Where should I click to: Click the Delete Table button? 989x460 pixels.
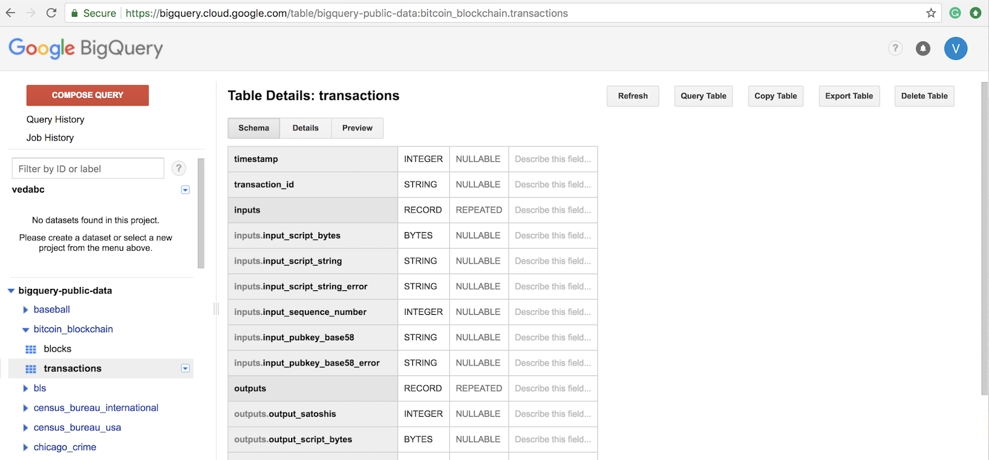click(924, 96)
